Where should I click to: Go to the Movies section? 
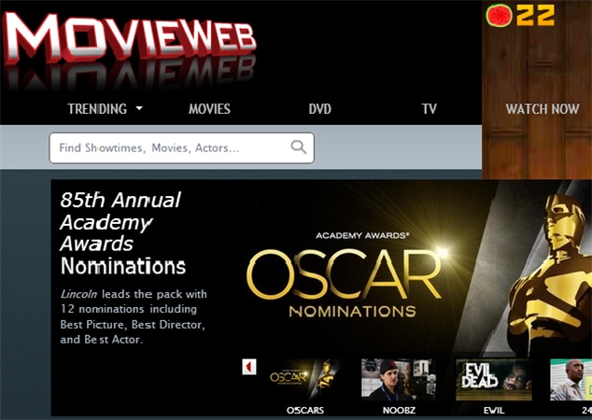[209, 109]
